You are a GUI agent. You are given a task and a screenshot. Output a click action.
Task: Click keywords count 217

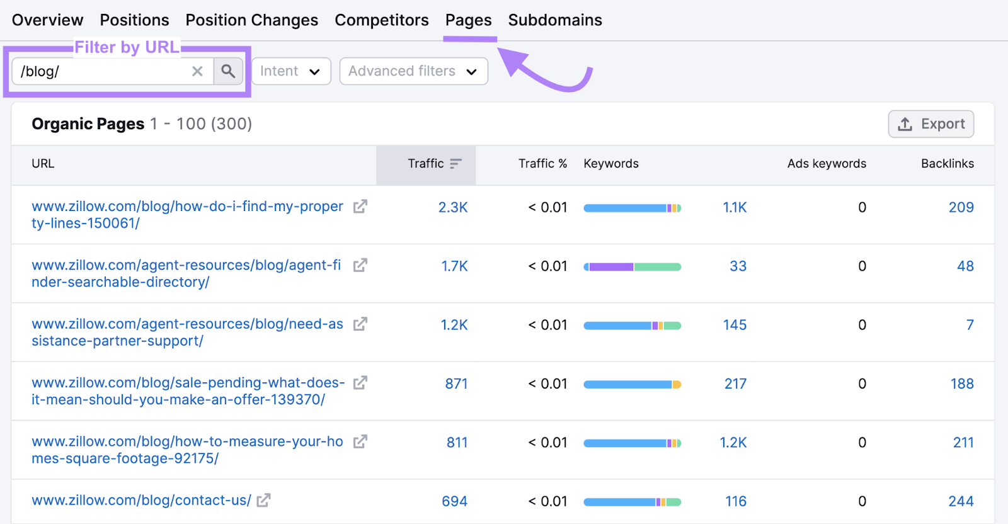point(735,384)
